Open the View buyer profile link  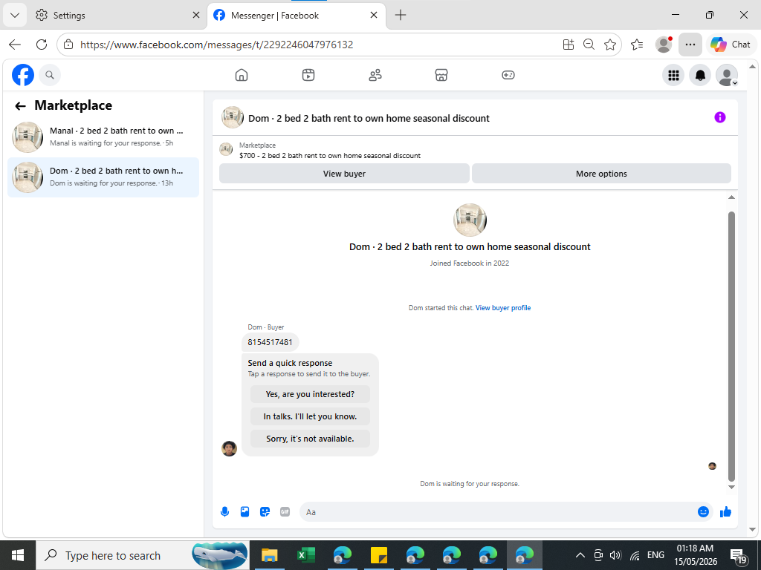coord(503,308)
